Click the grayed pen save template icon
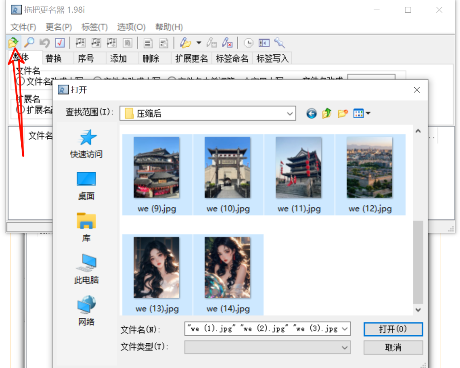 click(x=212, y=43)
